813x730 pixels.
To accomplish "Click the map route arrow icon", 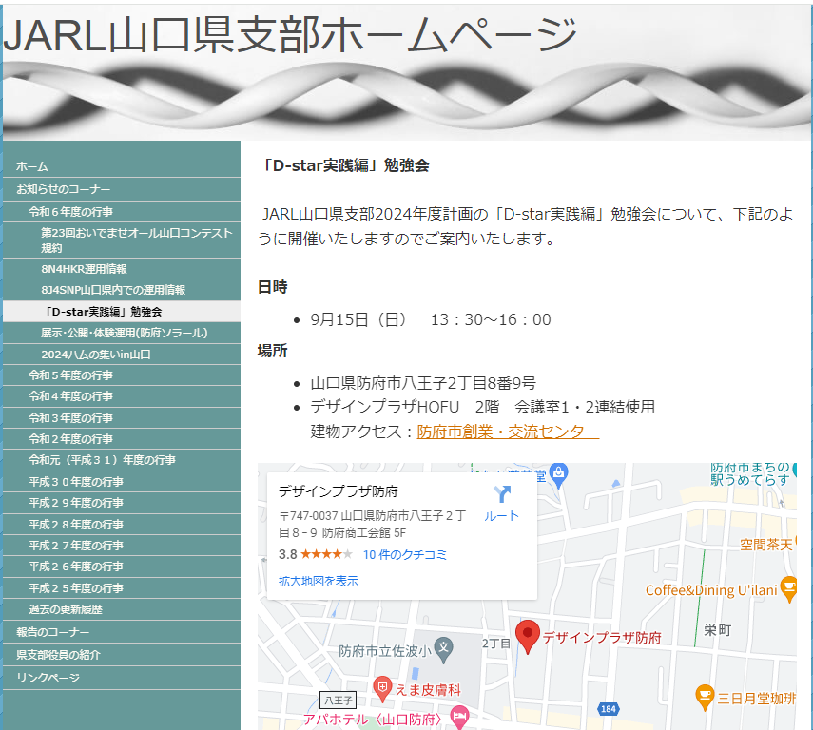I will pos(502,494).
